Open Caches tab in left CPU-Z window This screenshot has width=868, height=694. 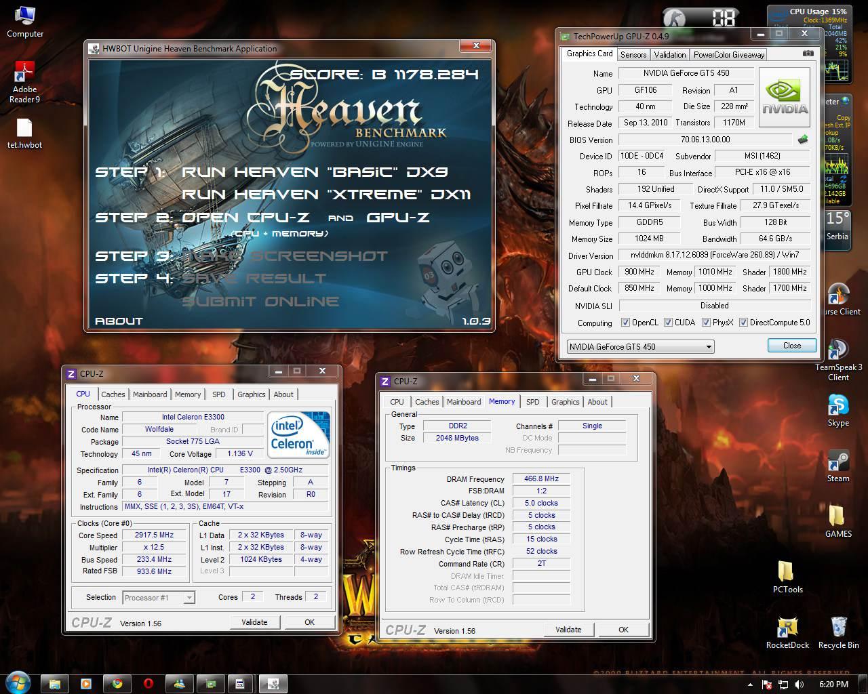pyautogui.click(x=113, y=394)
